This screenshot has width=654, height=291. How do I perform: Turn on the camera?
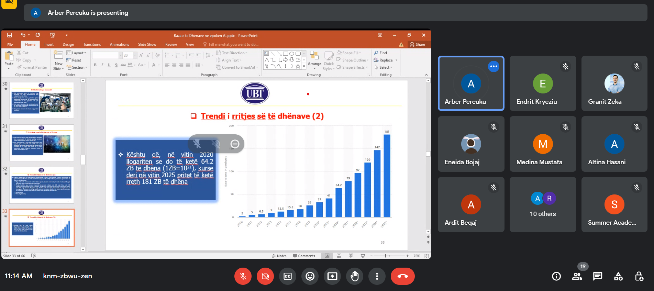(265, 276)
